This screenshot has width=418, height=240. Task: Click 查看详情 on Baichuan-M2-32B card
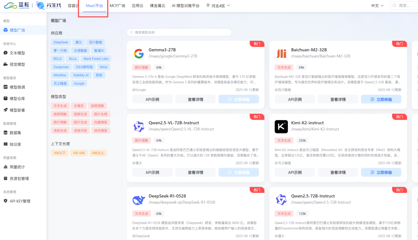338,99
